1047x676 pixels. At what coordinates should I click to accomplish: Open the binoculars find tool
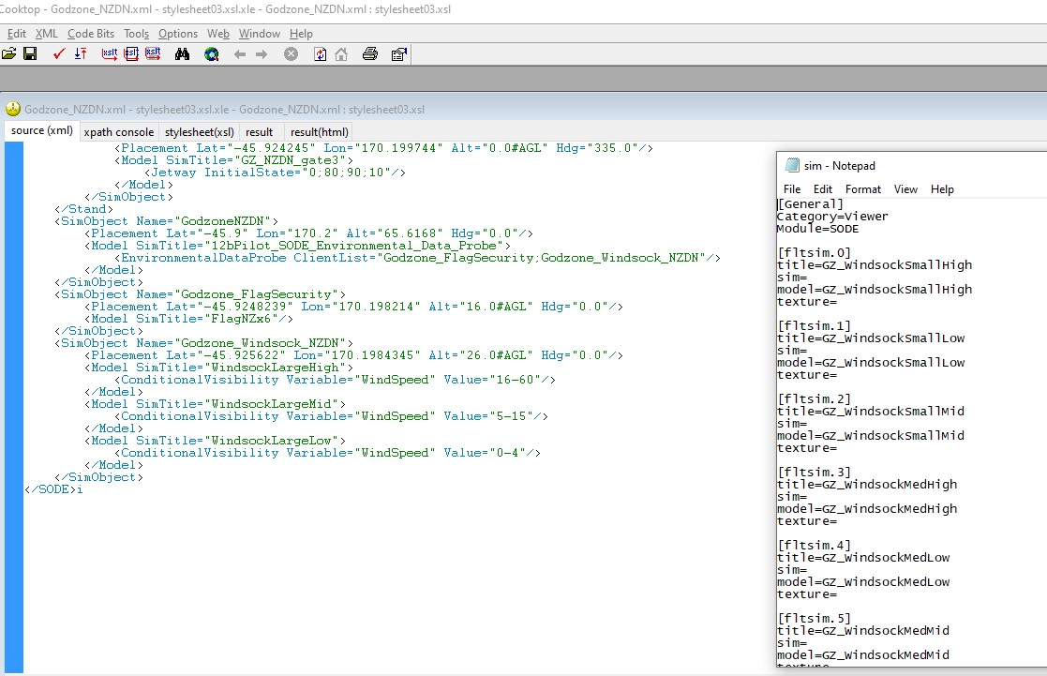pos(182,54)
